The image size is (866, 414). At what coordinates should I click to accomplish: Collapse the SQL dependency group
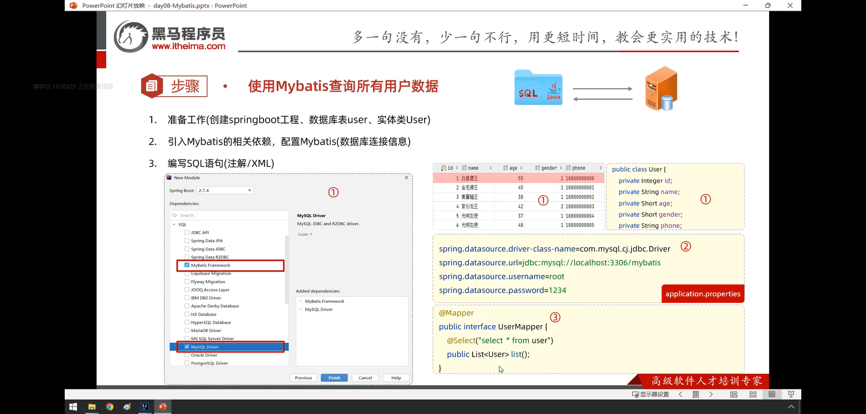174,224
